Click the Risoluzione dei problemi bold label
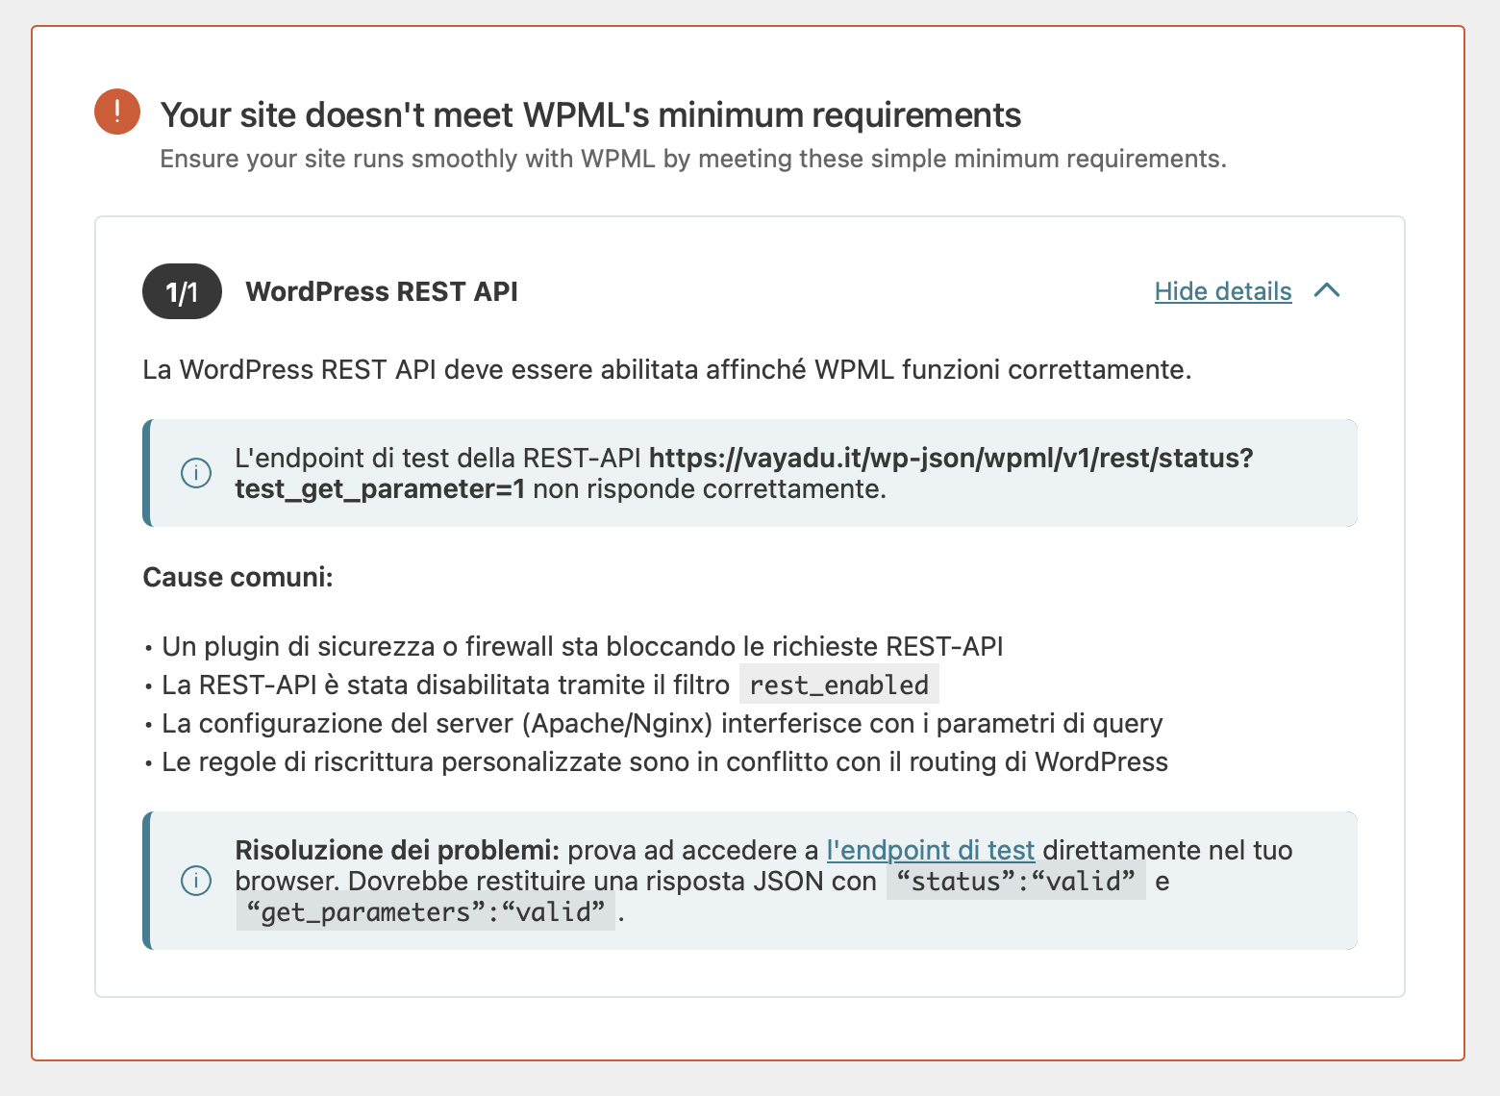The width and height of the screenshot is (1500, 1096). pos(396,850)
